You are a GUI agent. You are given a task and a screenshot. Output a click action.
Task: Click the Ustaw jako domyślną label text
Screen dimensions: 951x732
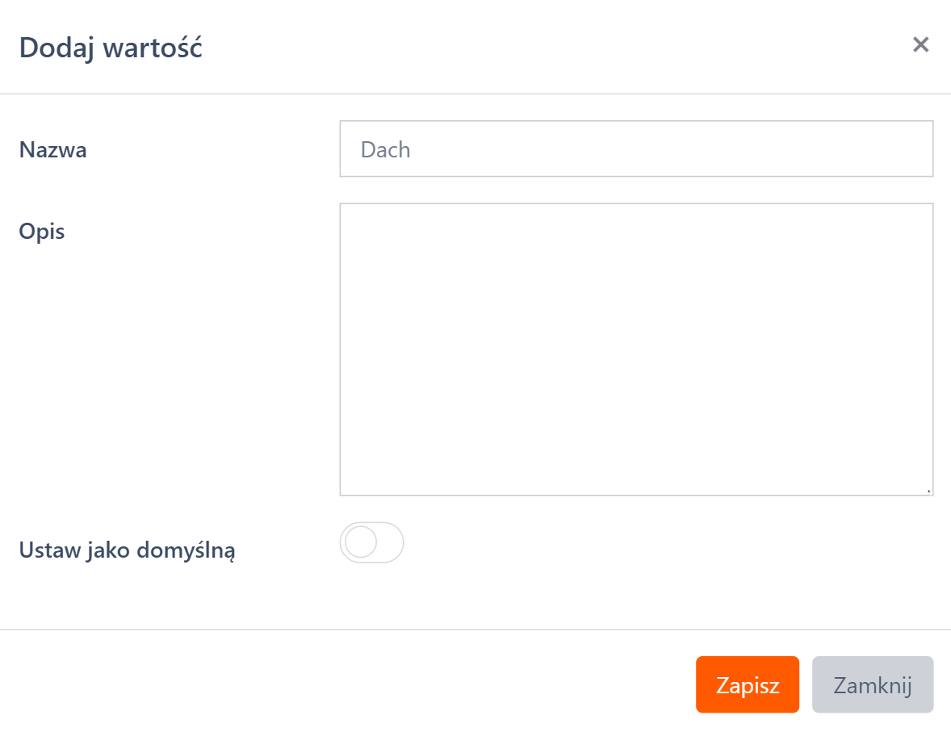tap(127, 551)
